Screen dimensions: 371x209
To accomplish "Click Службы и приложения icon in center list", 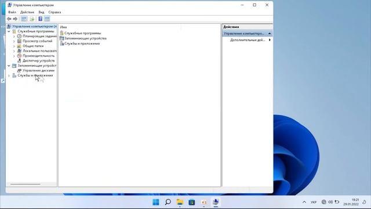I will (62, 44).
